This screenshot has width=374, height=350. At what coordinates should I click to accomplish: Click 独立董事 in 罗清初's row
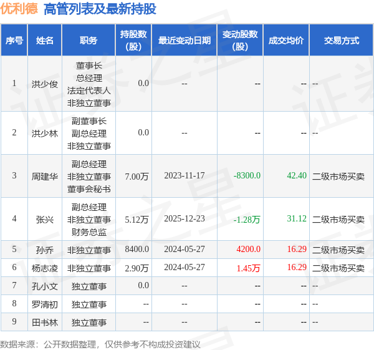89,304
